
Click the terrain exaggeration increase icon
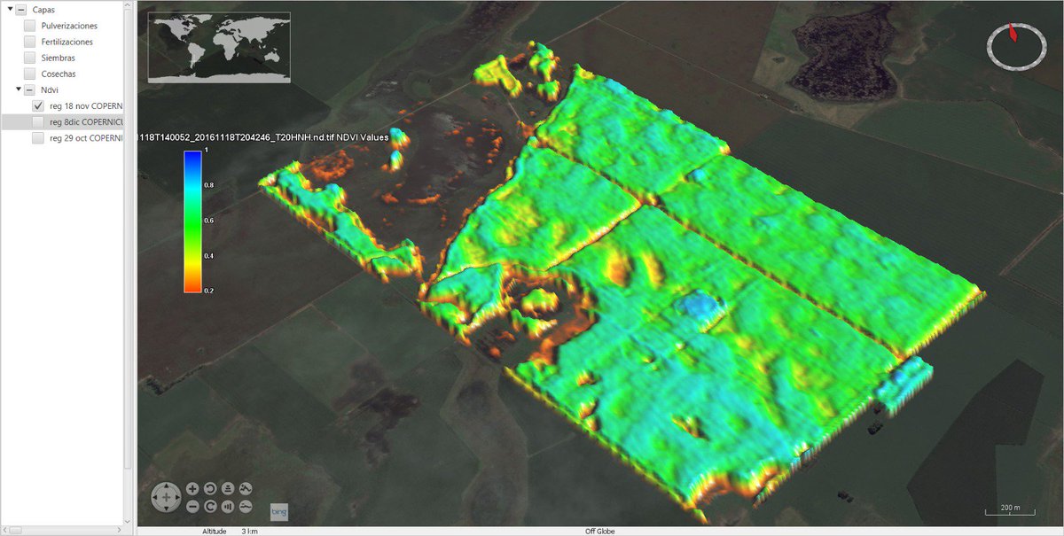point(246,489)
